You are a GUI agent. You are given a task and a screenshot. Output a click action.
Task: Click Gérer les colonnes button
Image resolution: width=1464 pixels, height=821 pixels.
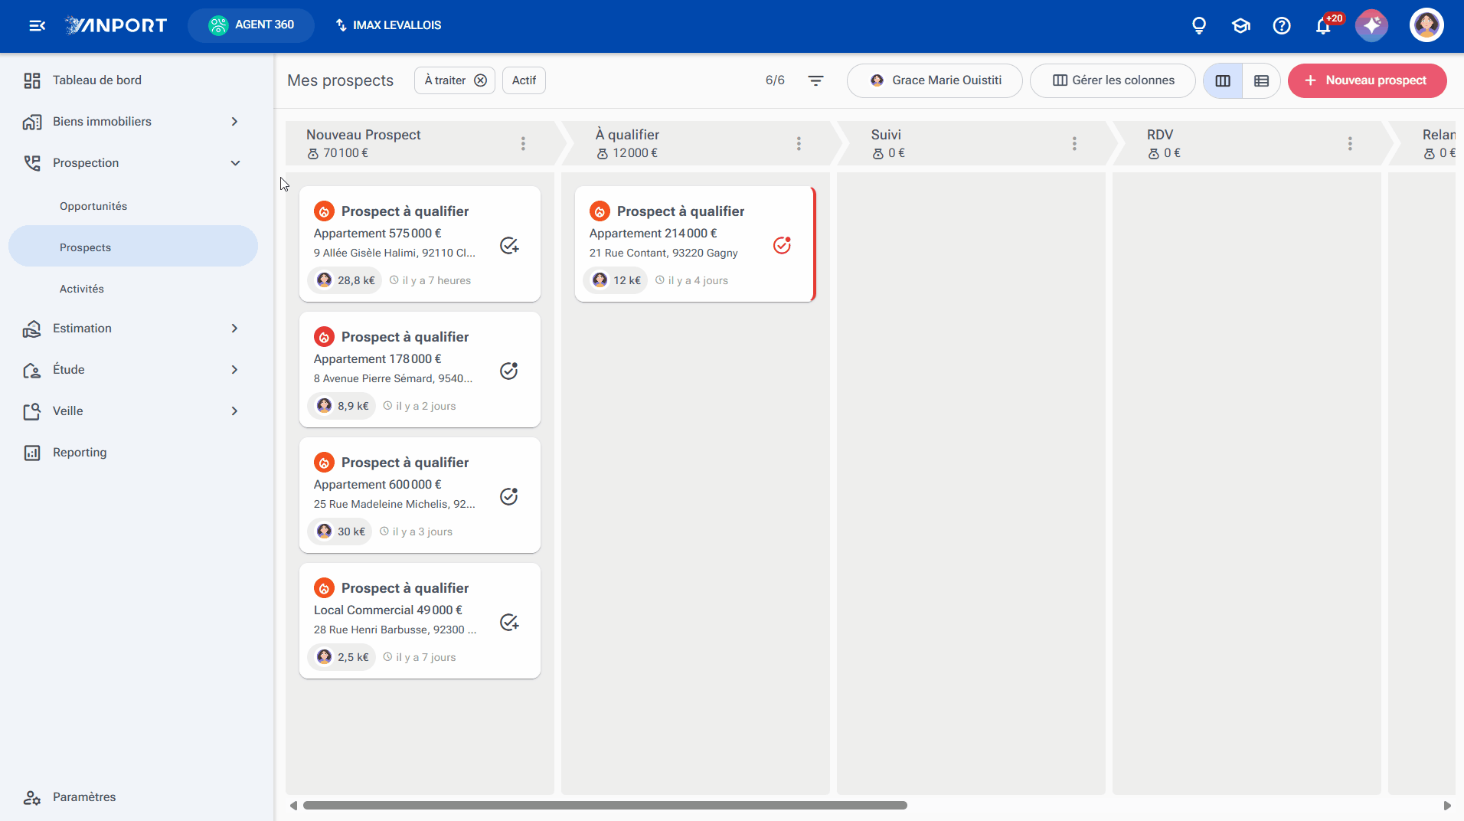1113,80
